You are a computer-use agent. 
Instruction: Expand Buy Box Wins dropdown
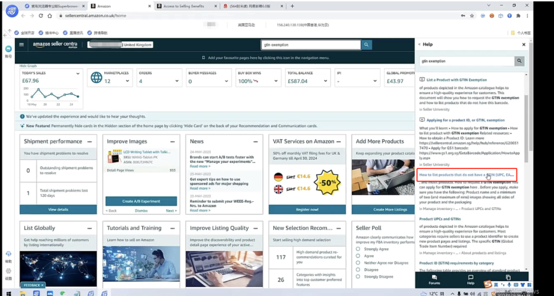tap(276, 81)
